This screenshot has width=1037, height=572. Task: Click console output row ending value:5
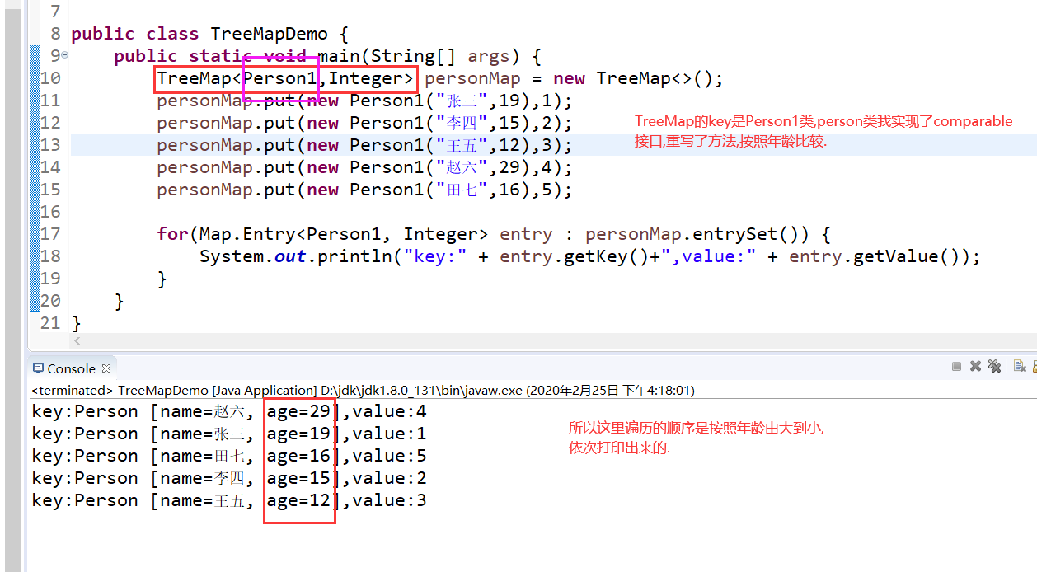coord(229,456)
